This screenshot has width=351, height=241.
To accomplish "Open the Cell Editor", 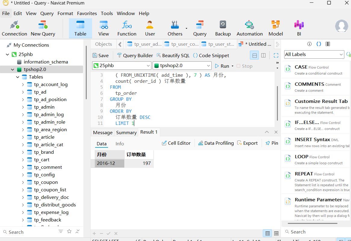I will [176, 143].
